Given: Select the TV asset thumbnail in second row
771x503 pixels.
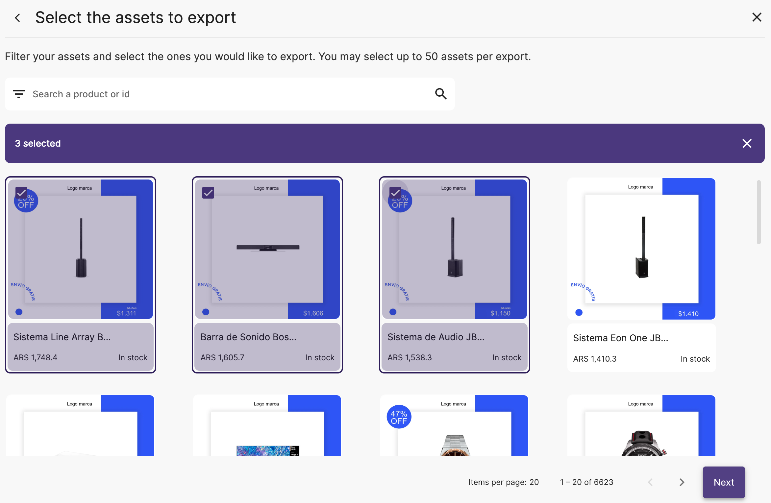Looking at the screenshot, I should pyautogui.click(x=267, y=425).
